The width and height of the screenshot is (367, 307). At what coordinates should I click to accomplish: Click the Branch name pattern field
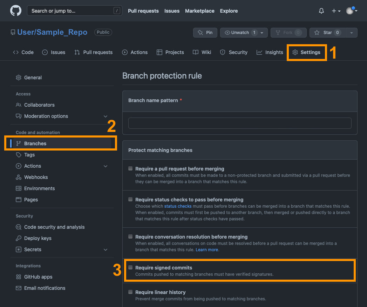click(x=240, y=123)
